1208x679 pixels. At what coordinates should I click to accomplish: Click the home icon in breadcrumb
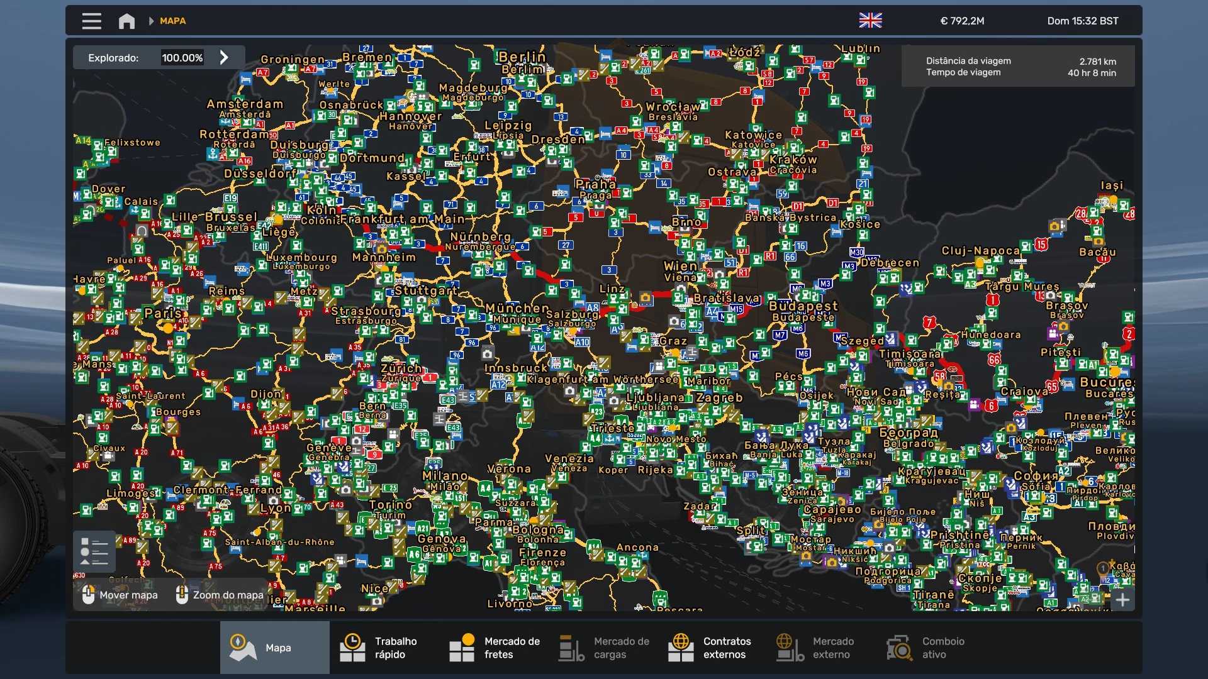point(126,21)
